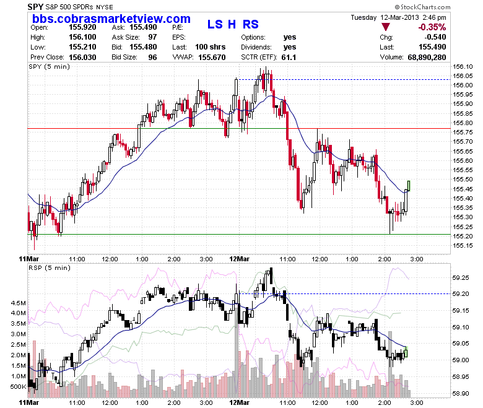This screenshot has height=408, width=483.
Task: Click the RS annotation label
Action: (250, 24)
